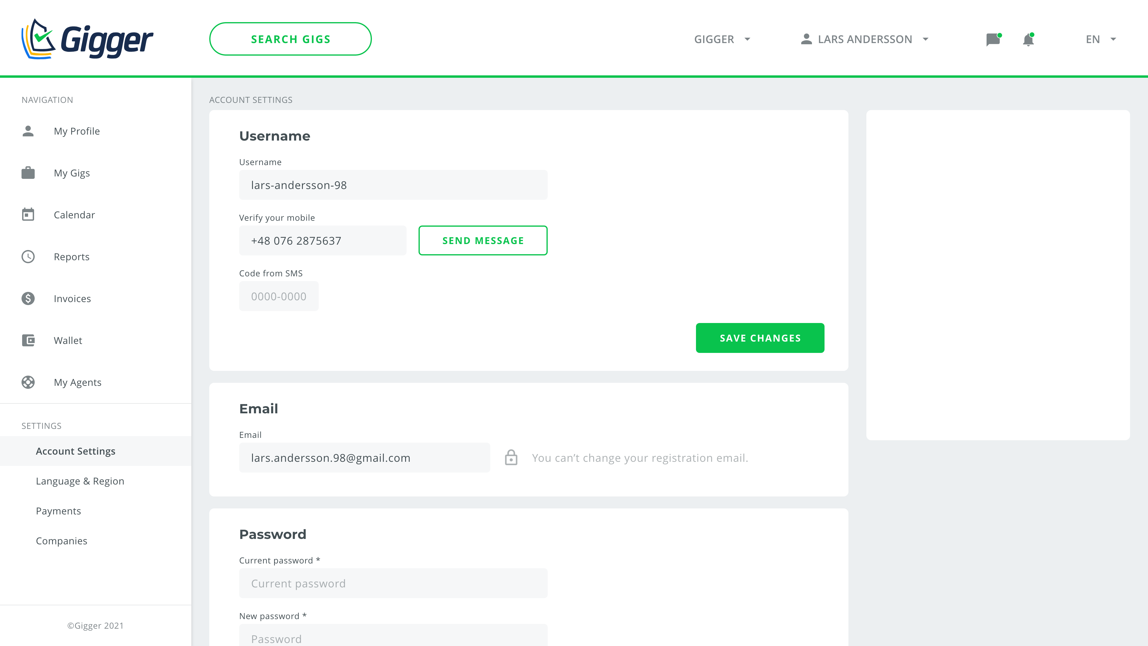The height and width of the screenshot is (646, 1148).
Task: Click the My Agents lifebuoy icon
Action: click(x=28, y=382)
